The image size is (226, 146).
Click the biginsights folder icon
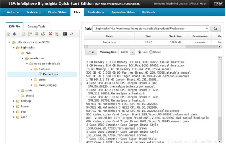coord(18,48)
